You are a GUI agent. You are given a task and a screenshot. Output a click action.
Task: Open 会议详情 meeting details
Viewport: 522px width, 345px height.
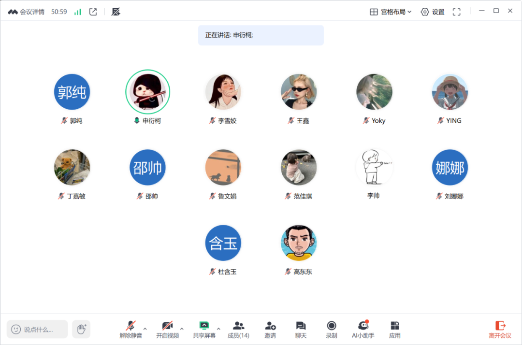click(x=27, y=12)
